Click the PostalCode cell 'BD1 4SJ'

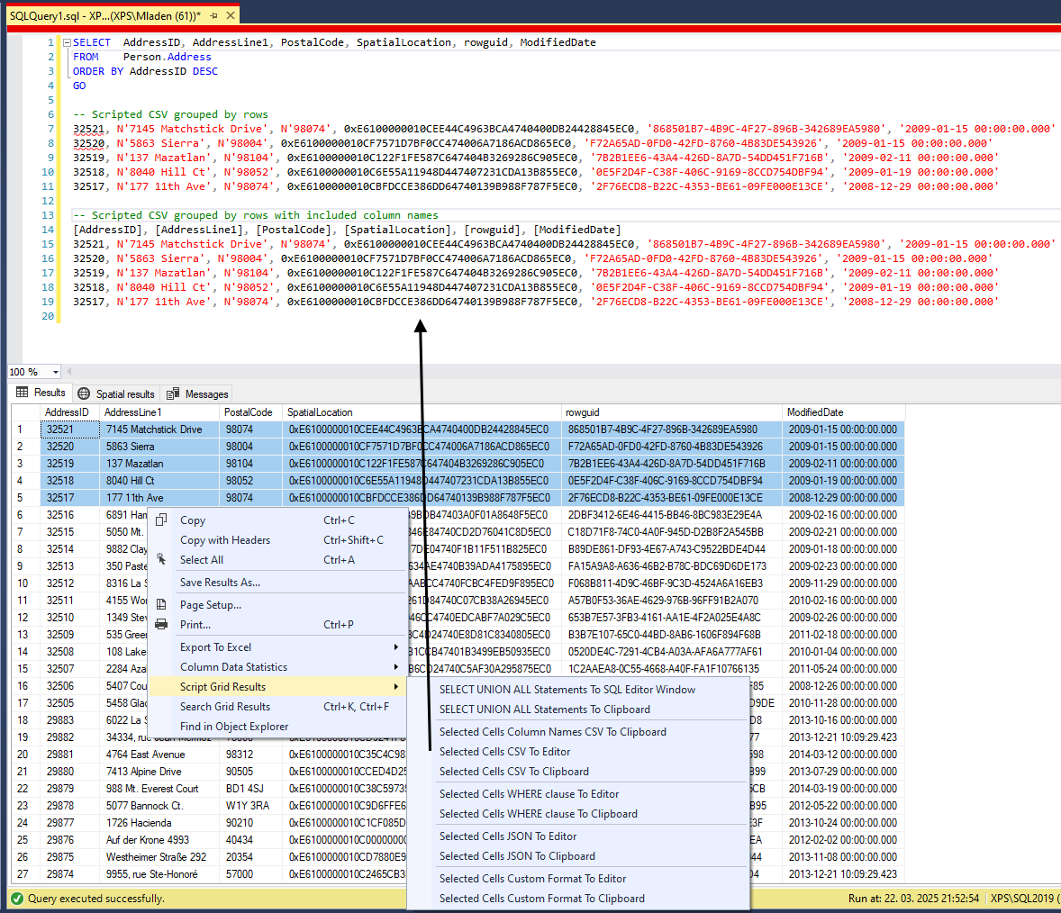click(251, 789)
